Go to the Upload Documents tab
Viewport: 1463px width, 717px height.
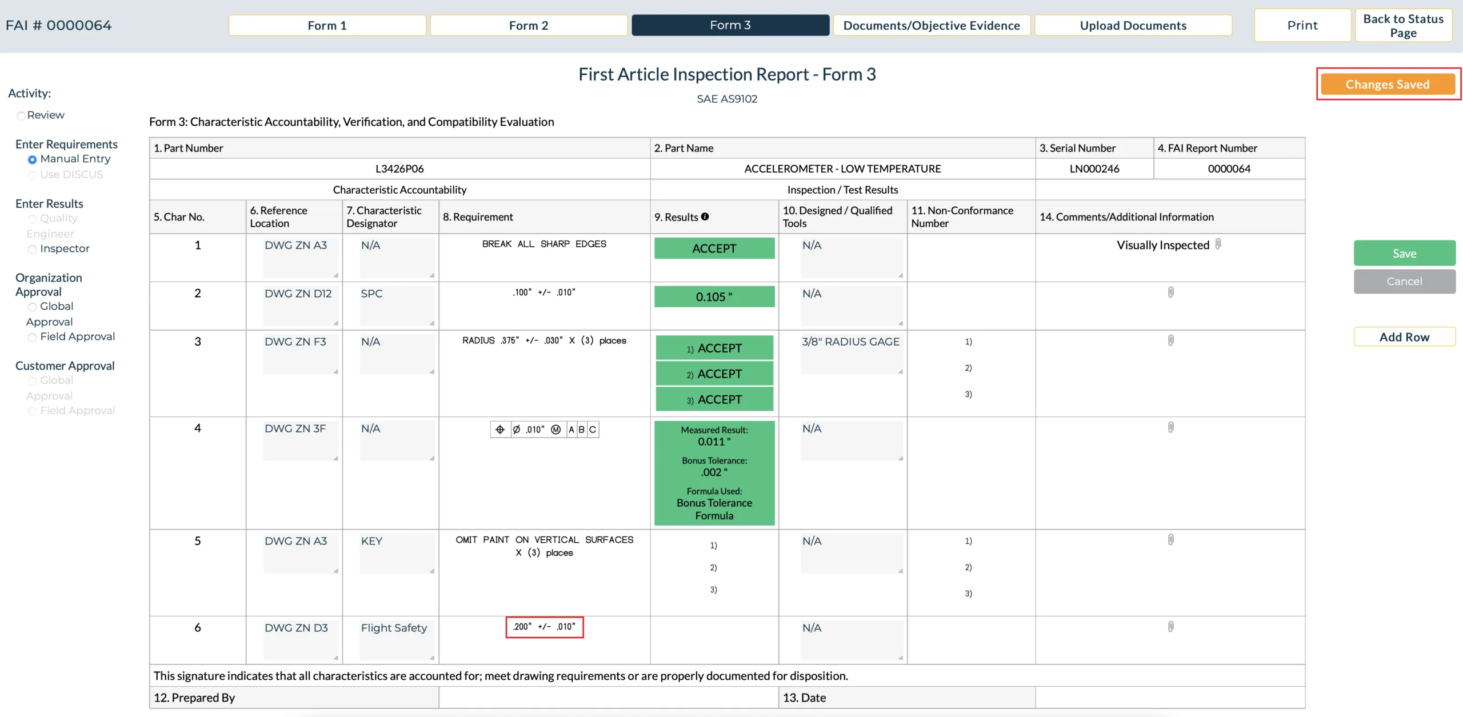pos(1133,25)
